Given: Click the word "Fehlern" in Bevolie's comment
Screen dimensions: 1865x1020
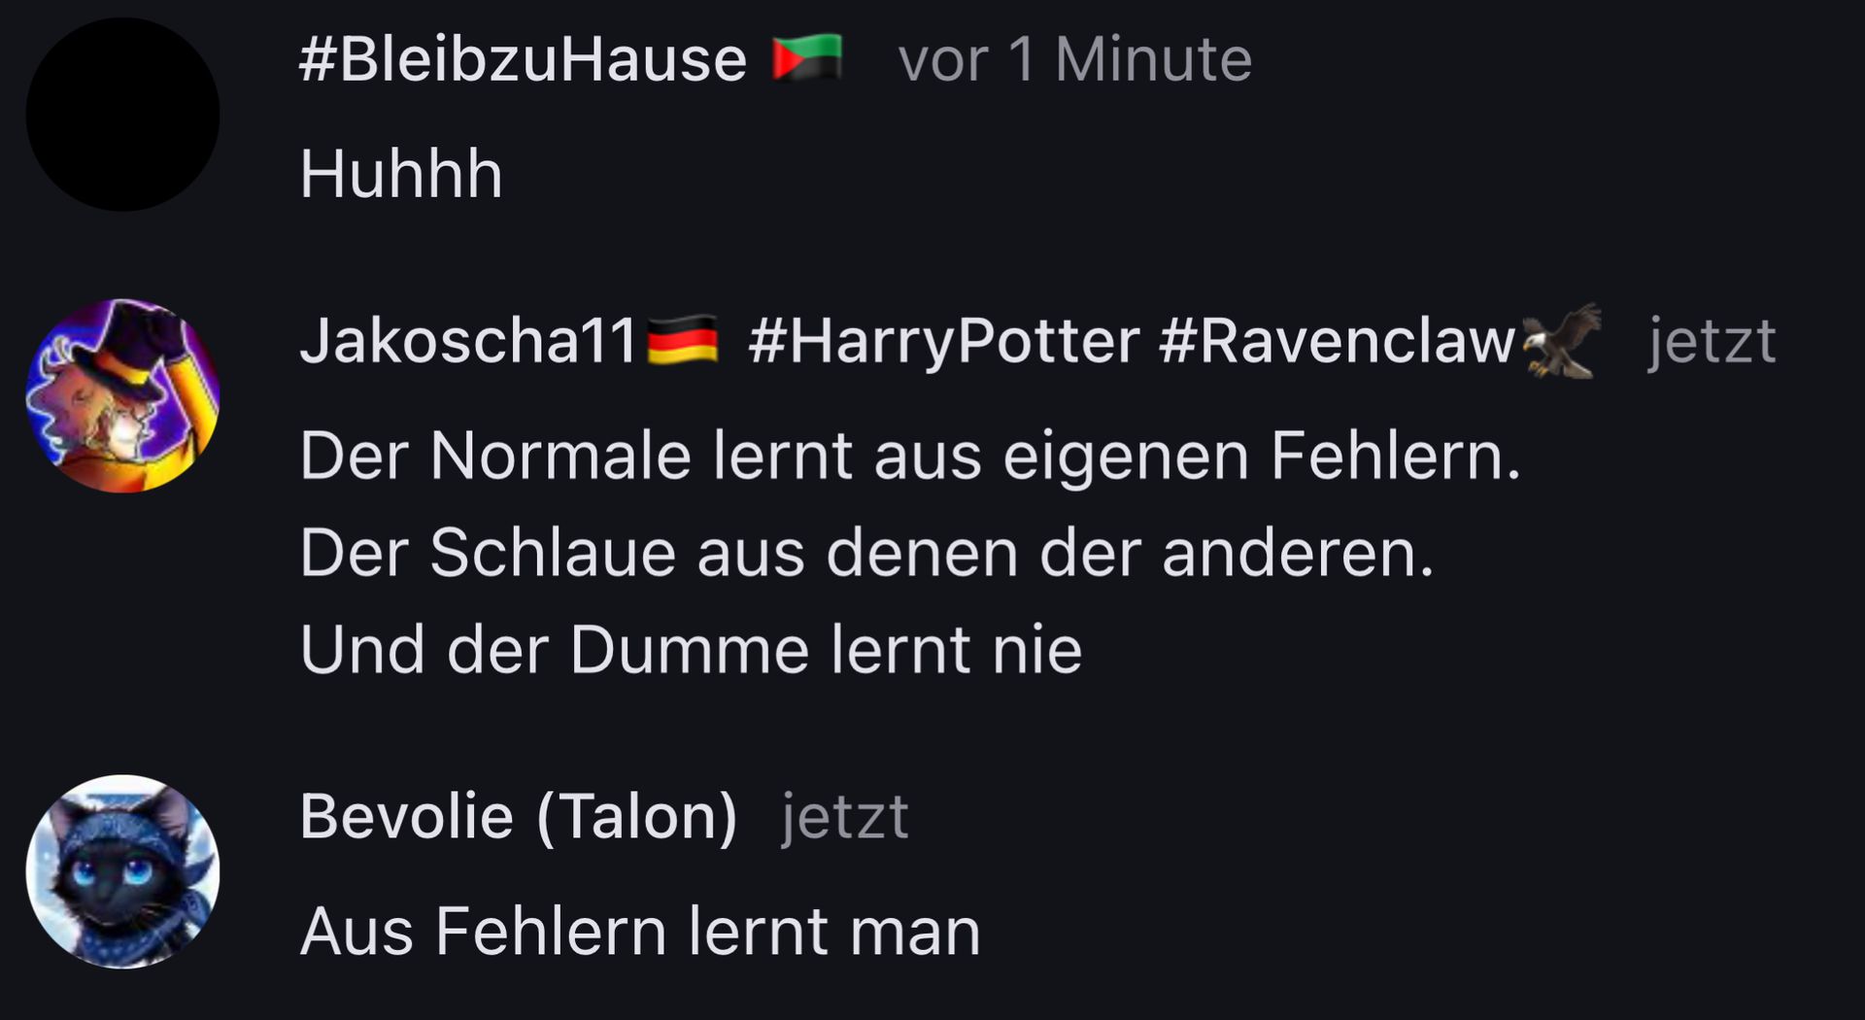Looking at the screenshot, I should (x=551, y=932).
